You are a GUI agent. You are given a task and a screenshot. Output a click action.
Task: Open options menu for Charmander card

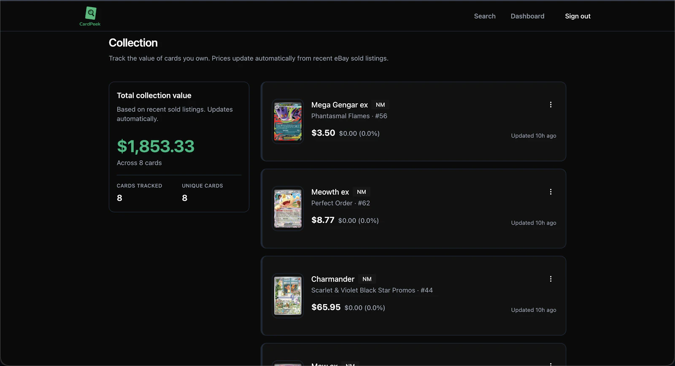point(551,279)
